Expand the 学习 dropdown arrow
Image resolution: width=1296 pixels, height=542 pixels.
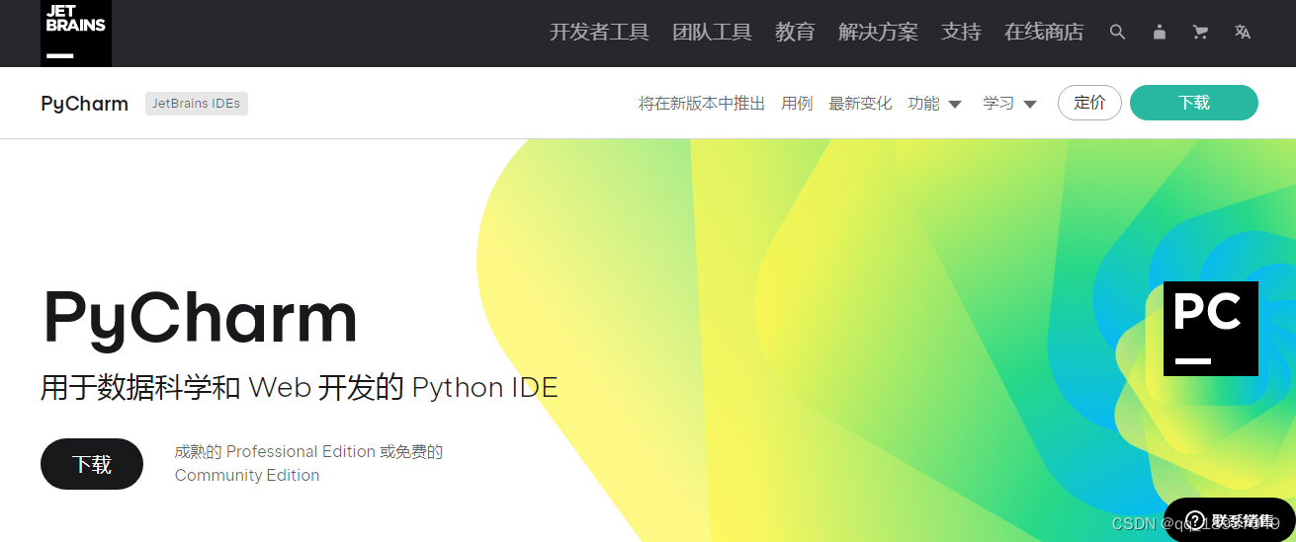tap(1029, 104)
